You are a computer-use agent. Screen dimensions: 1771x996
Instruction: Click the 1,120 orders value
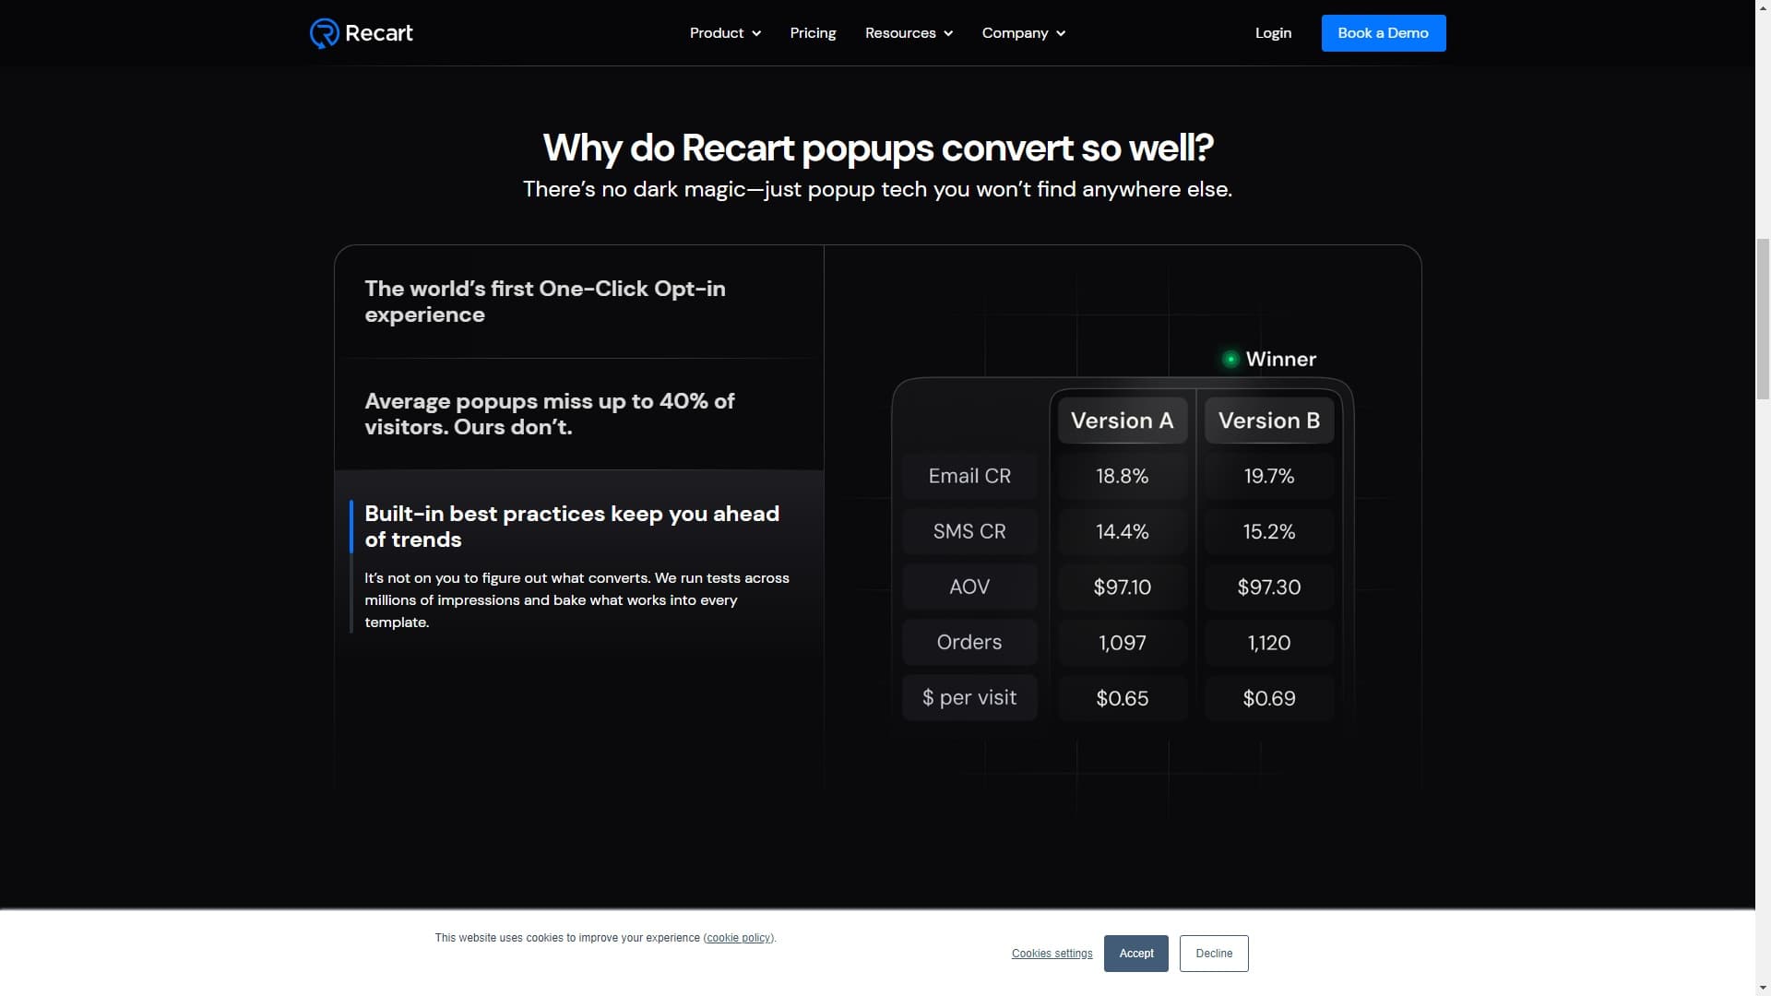(x=1268, y=642)
